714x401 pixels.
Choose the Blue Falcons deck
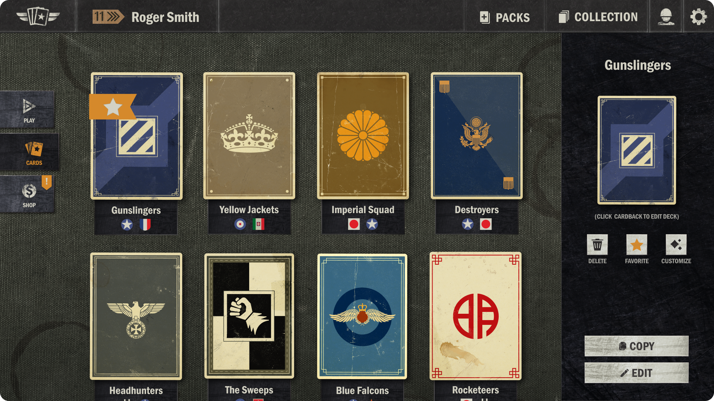362,316
